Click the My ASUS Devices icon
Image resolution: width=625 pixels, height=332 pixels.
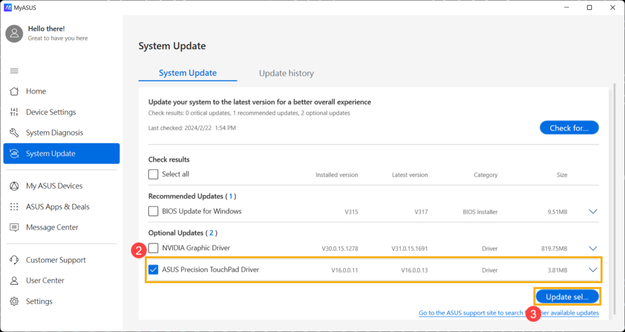click(15, 186)
